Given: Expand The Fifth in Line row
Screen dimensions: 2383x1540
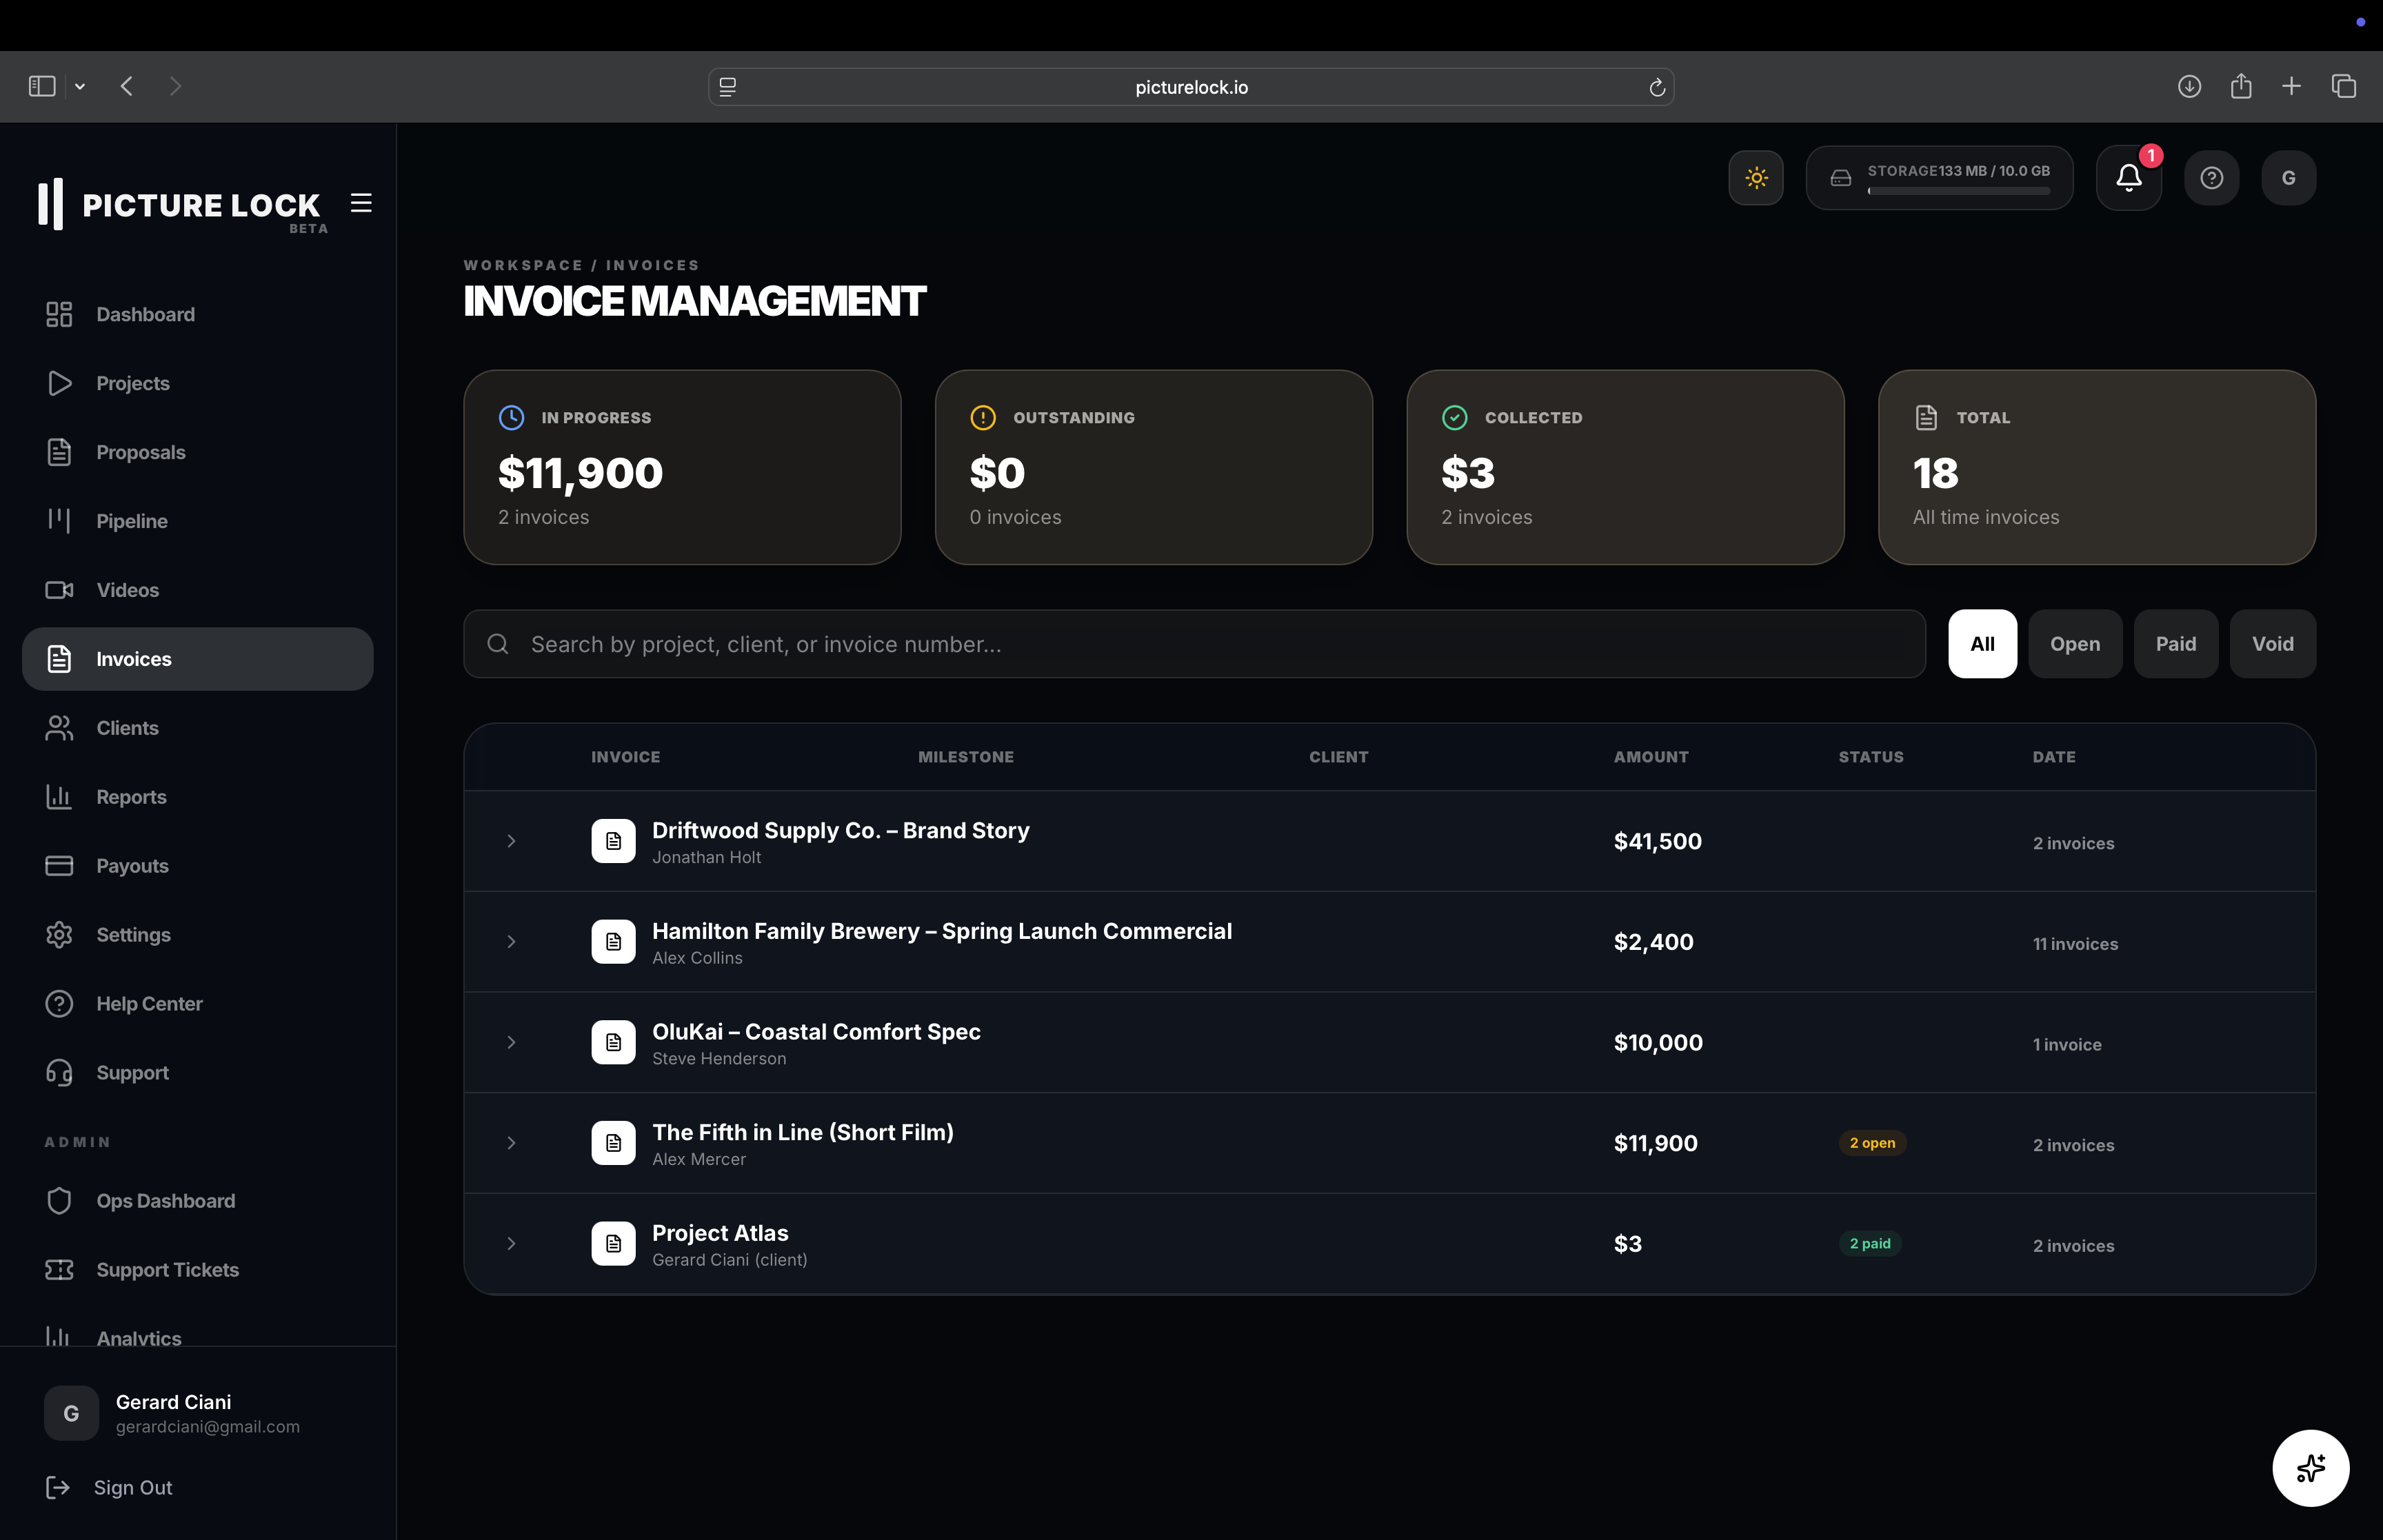Looking at the screenshot, I should (511, 1143).
